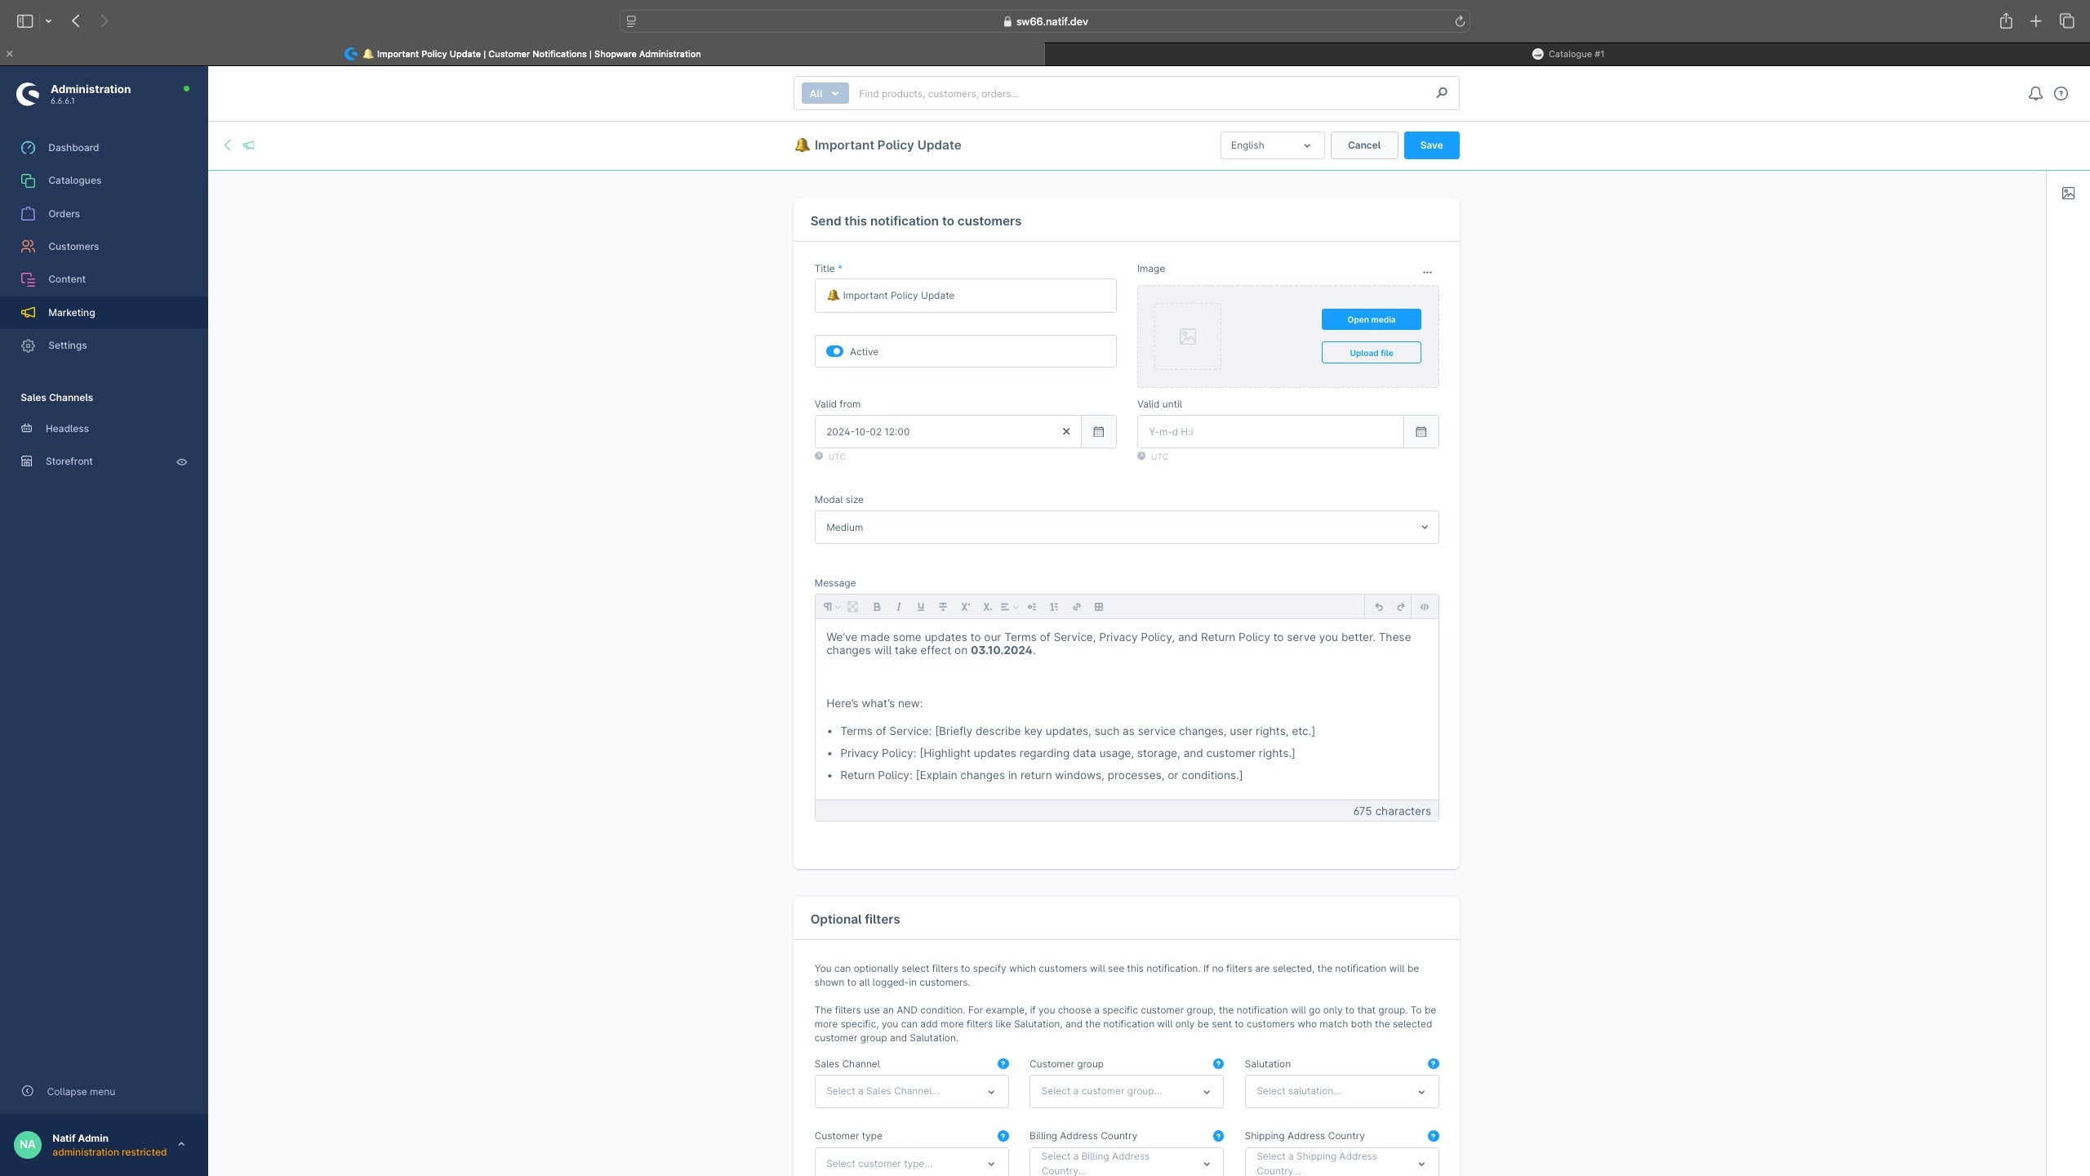The width and height of the screenshot is (2090, 1176).
Task: Click the unordered list icon
Action: [x=1032, y=608]
